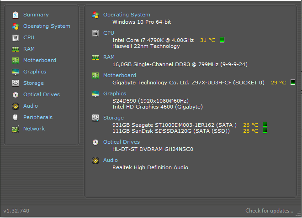This screenshot has height=218, width=302.
Task: Click the CPU chip icon in sidebar
Action: 16,38
